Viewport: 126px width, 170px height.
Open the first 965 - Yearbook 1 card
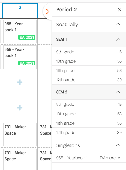(20, 31)
